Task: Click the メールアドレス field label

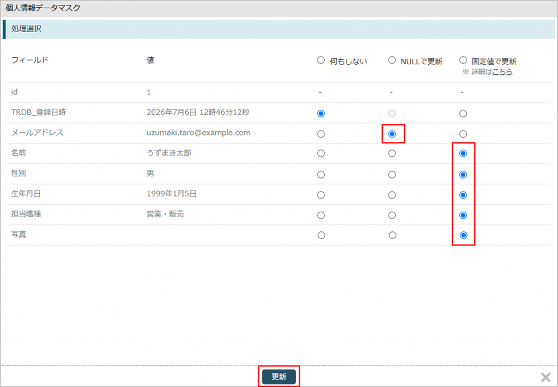Action: pos(38,133)
